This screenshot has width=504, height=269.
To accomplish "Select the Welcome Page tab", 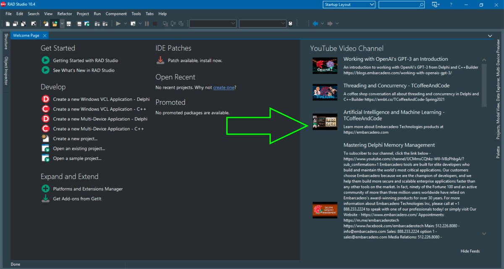I will pyautogui.click(x=26, y=36).
